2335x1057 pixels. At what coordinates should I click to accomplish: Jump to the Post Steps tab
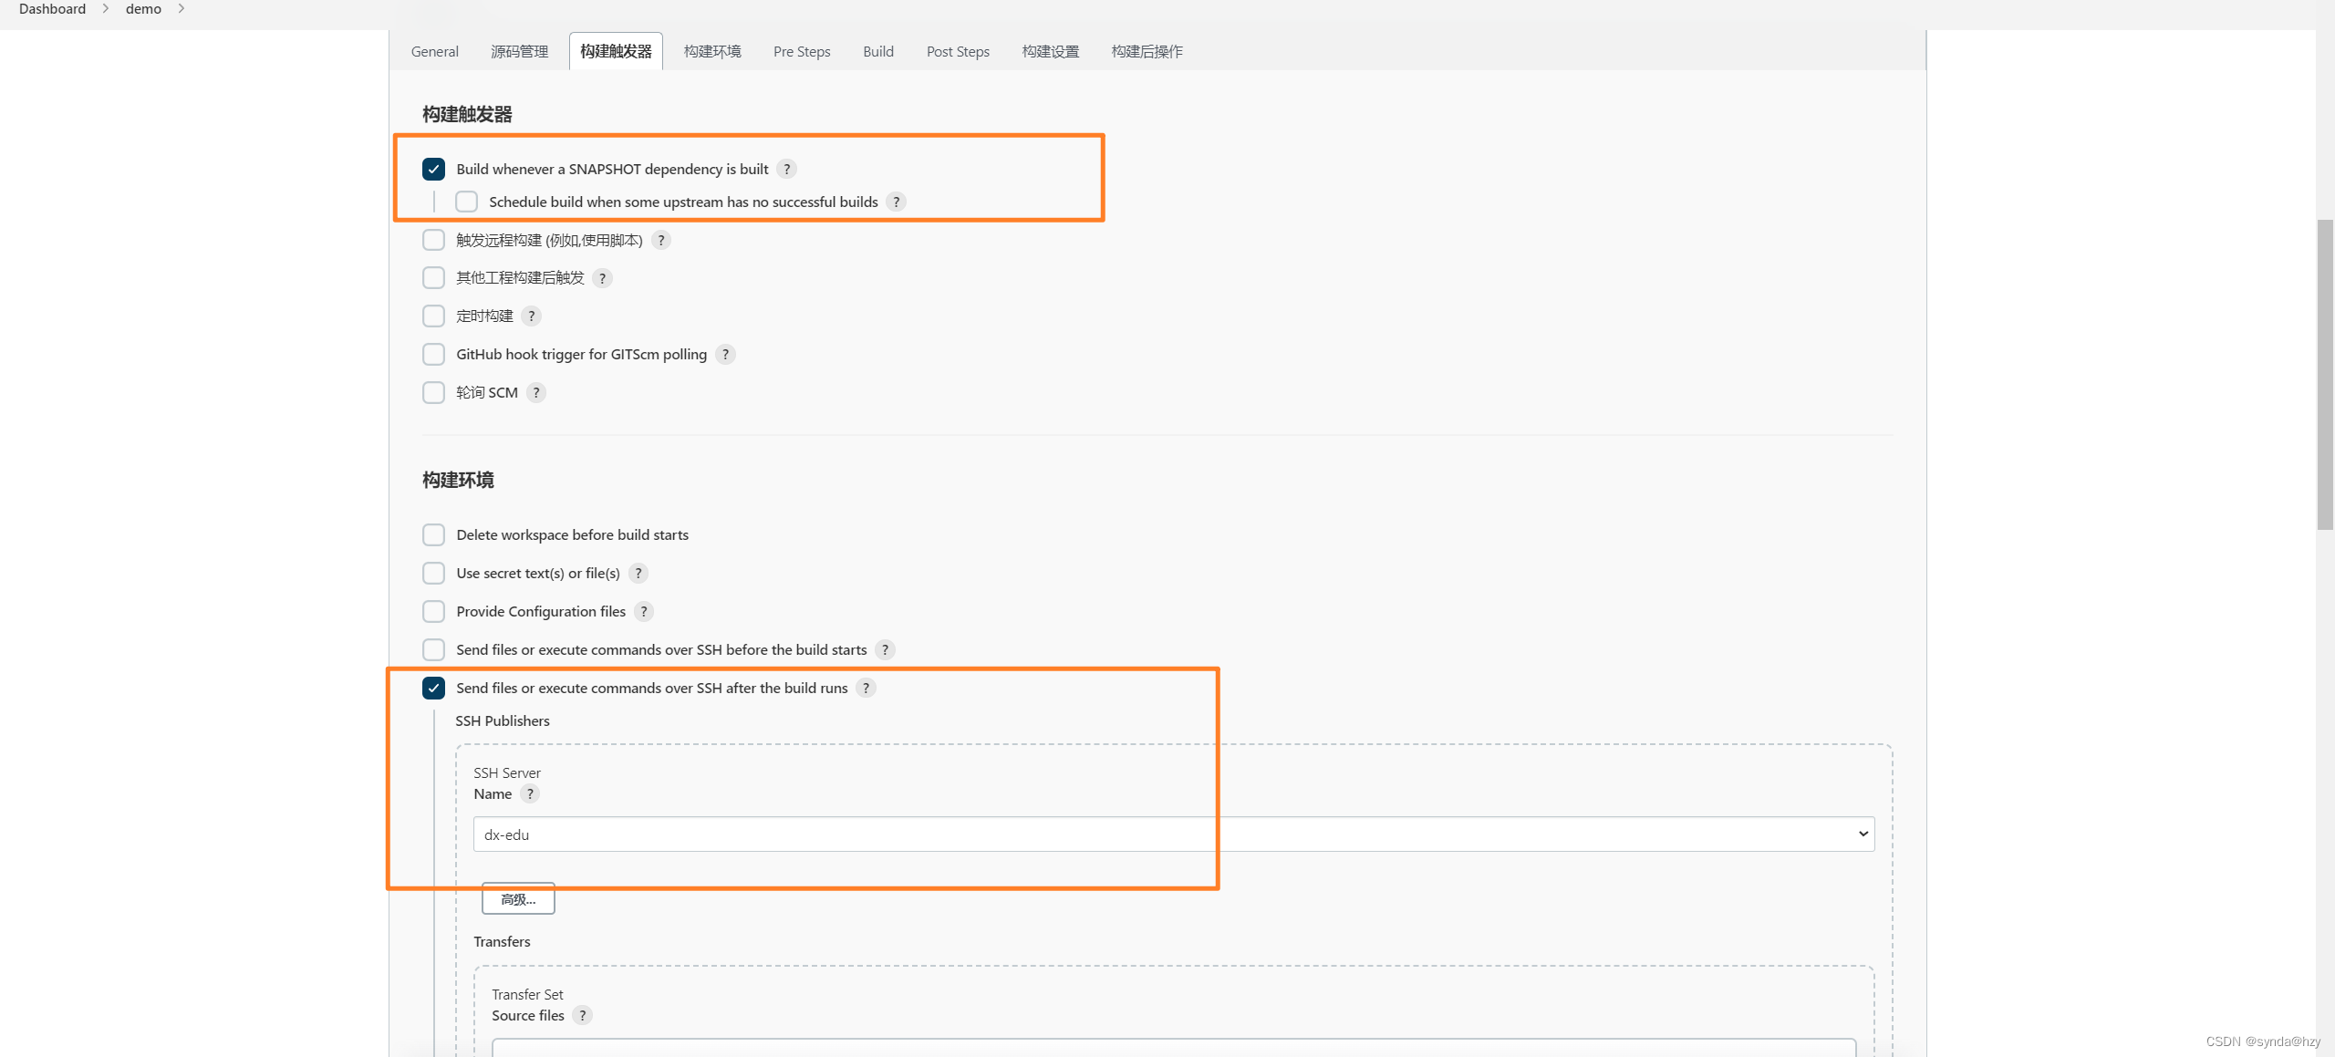[x=958, y=51]
